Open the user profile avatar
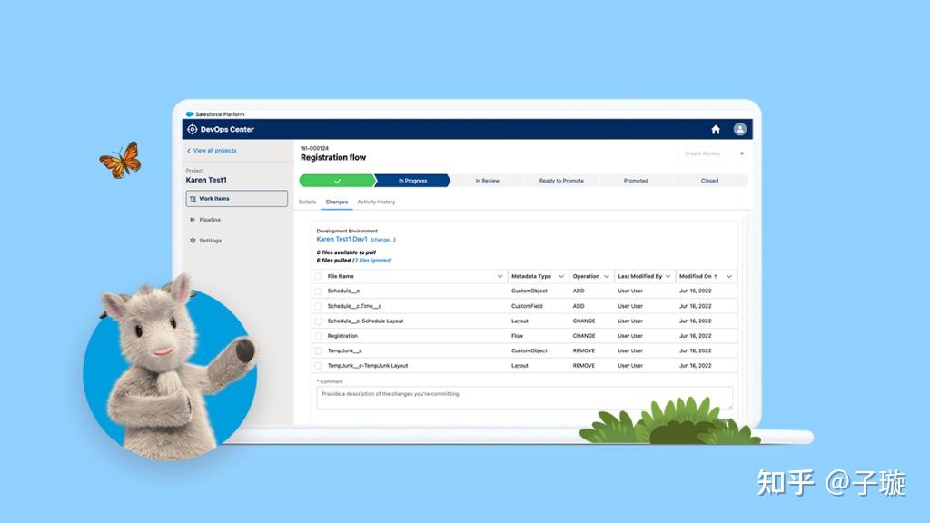The image size is (930, 523). [740, 129]
